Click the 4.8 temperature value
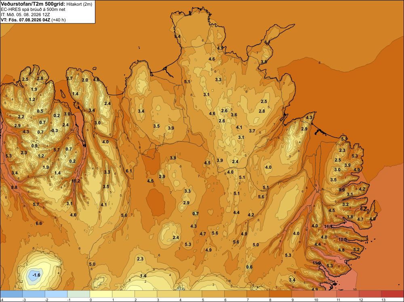The width and height of the screenshot is (404, 302). 341,250
